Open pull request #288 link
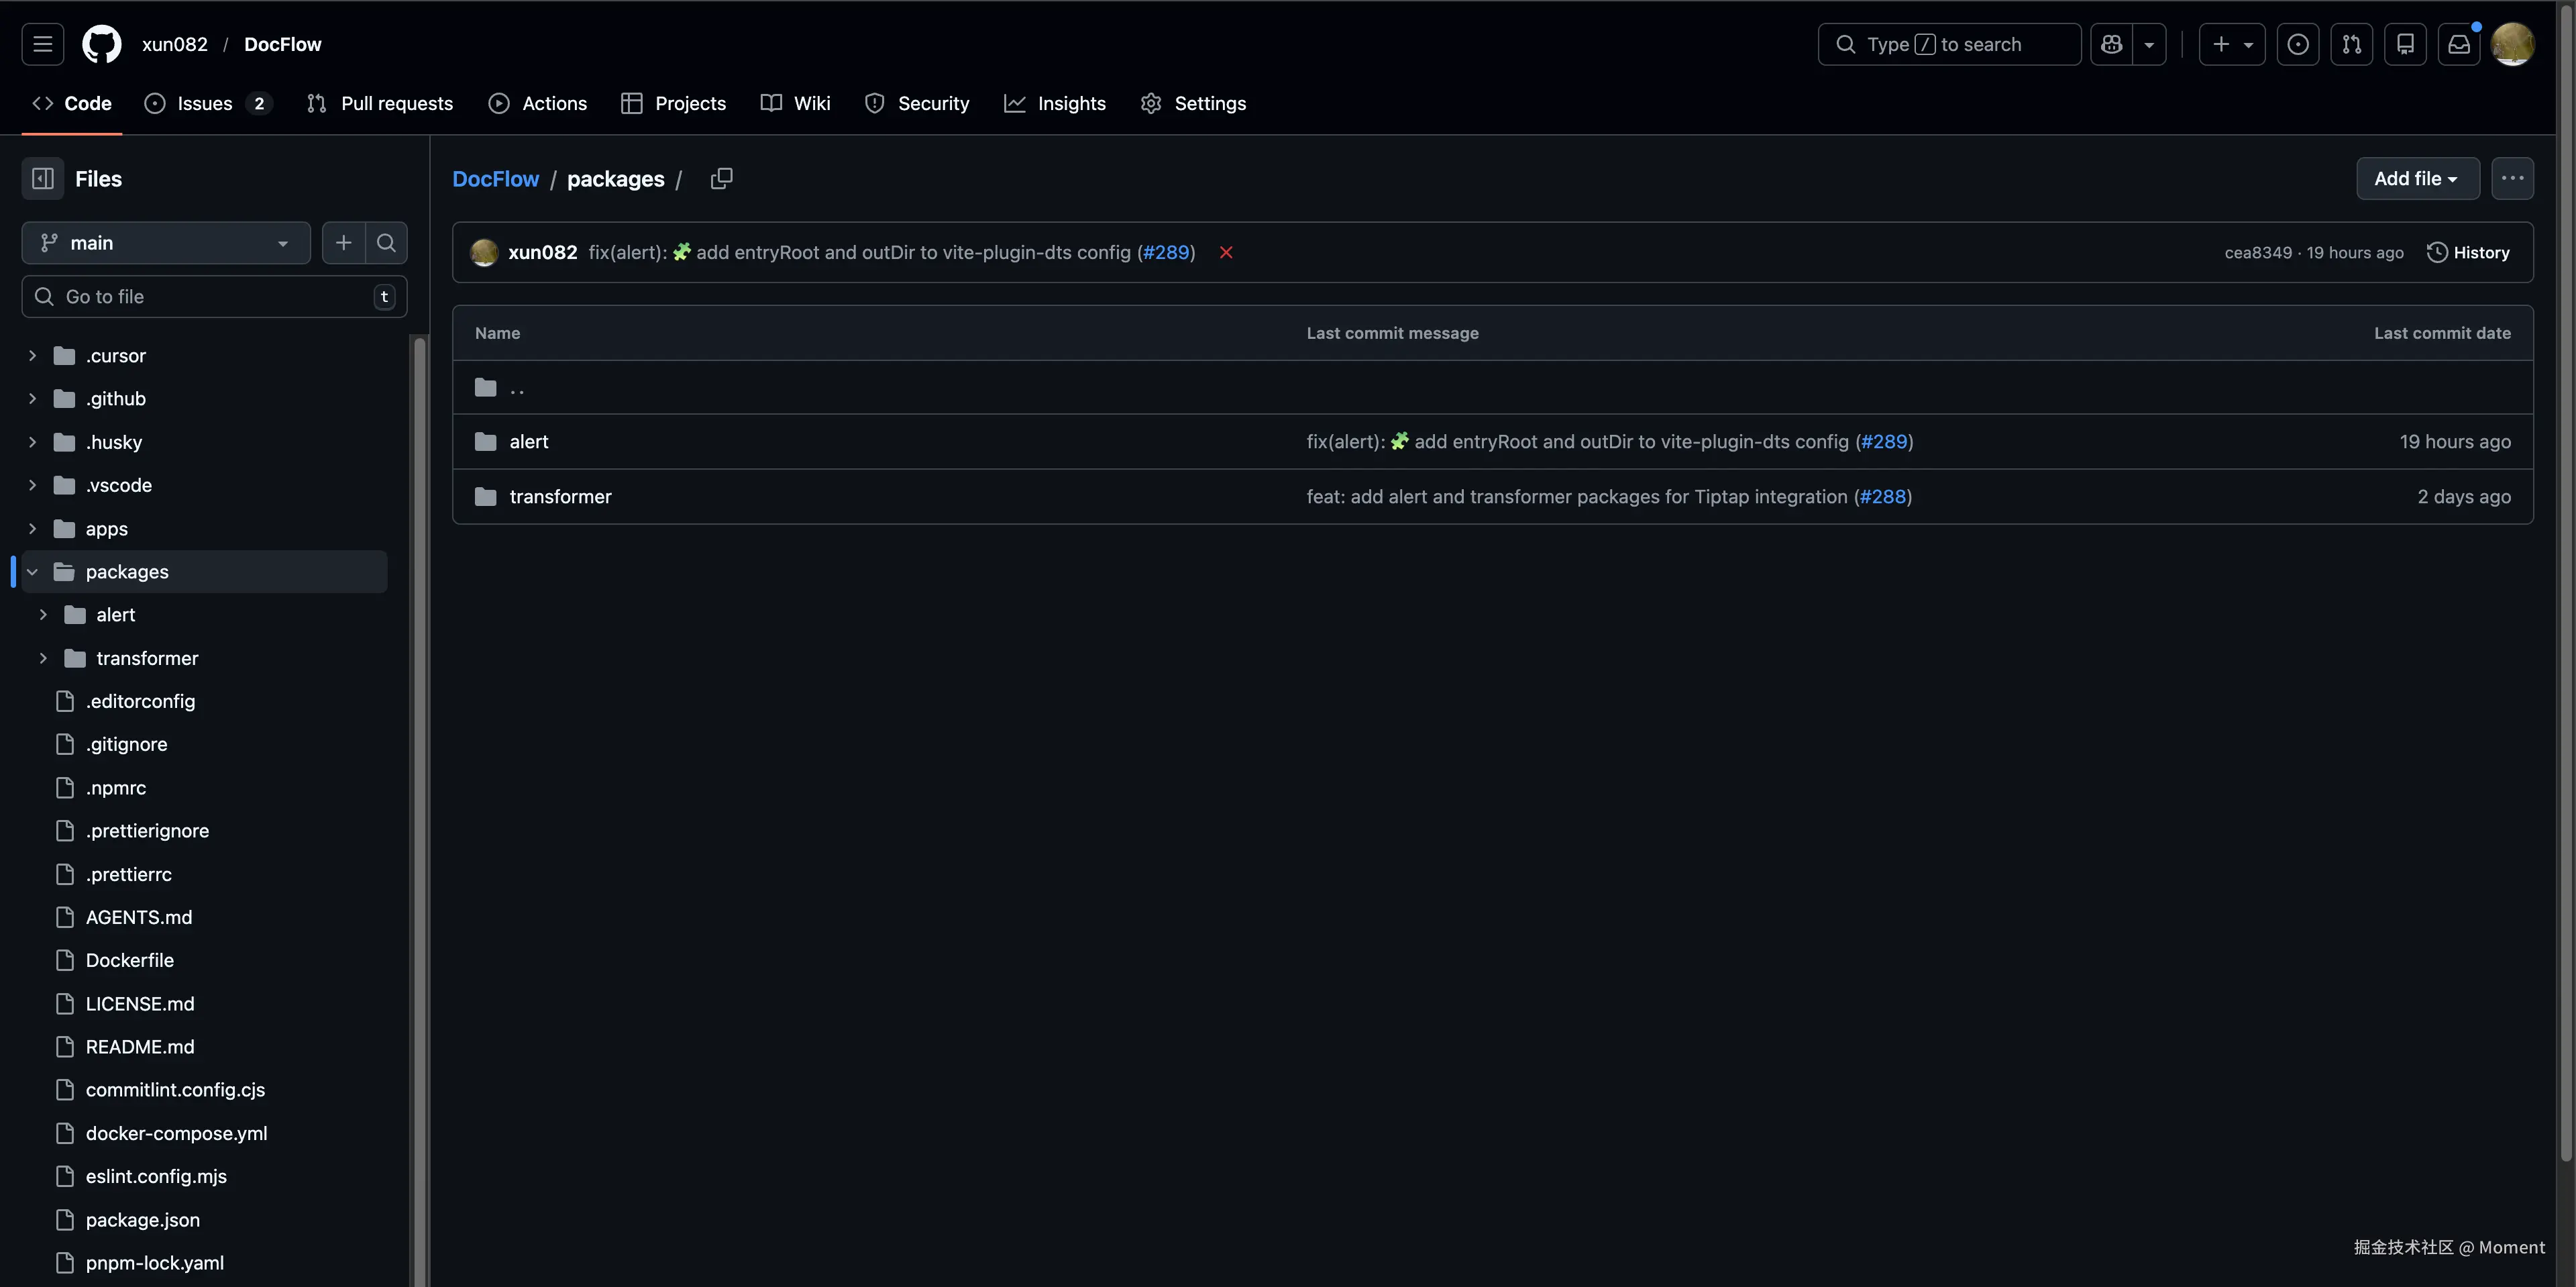The width and height of the screenshot is (2576, 1287). click(x=1882, y=497)
